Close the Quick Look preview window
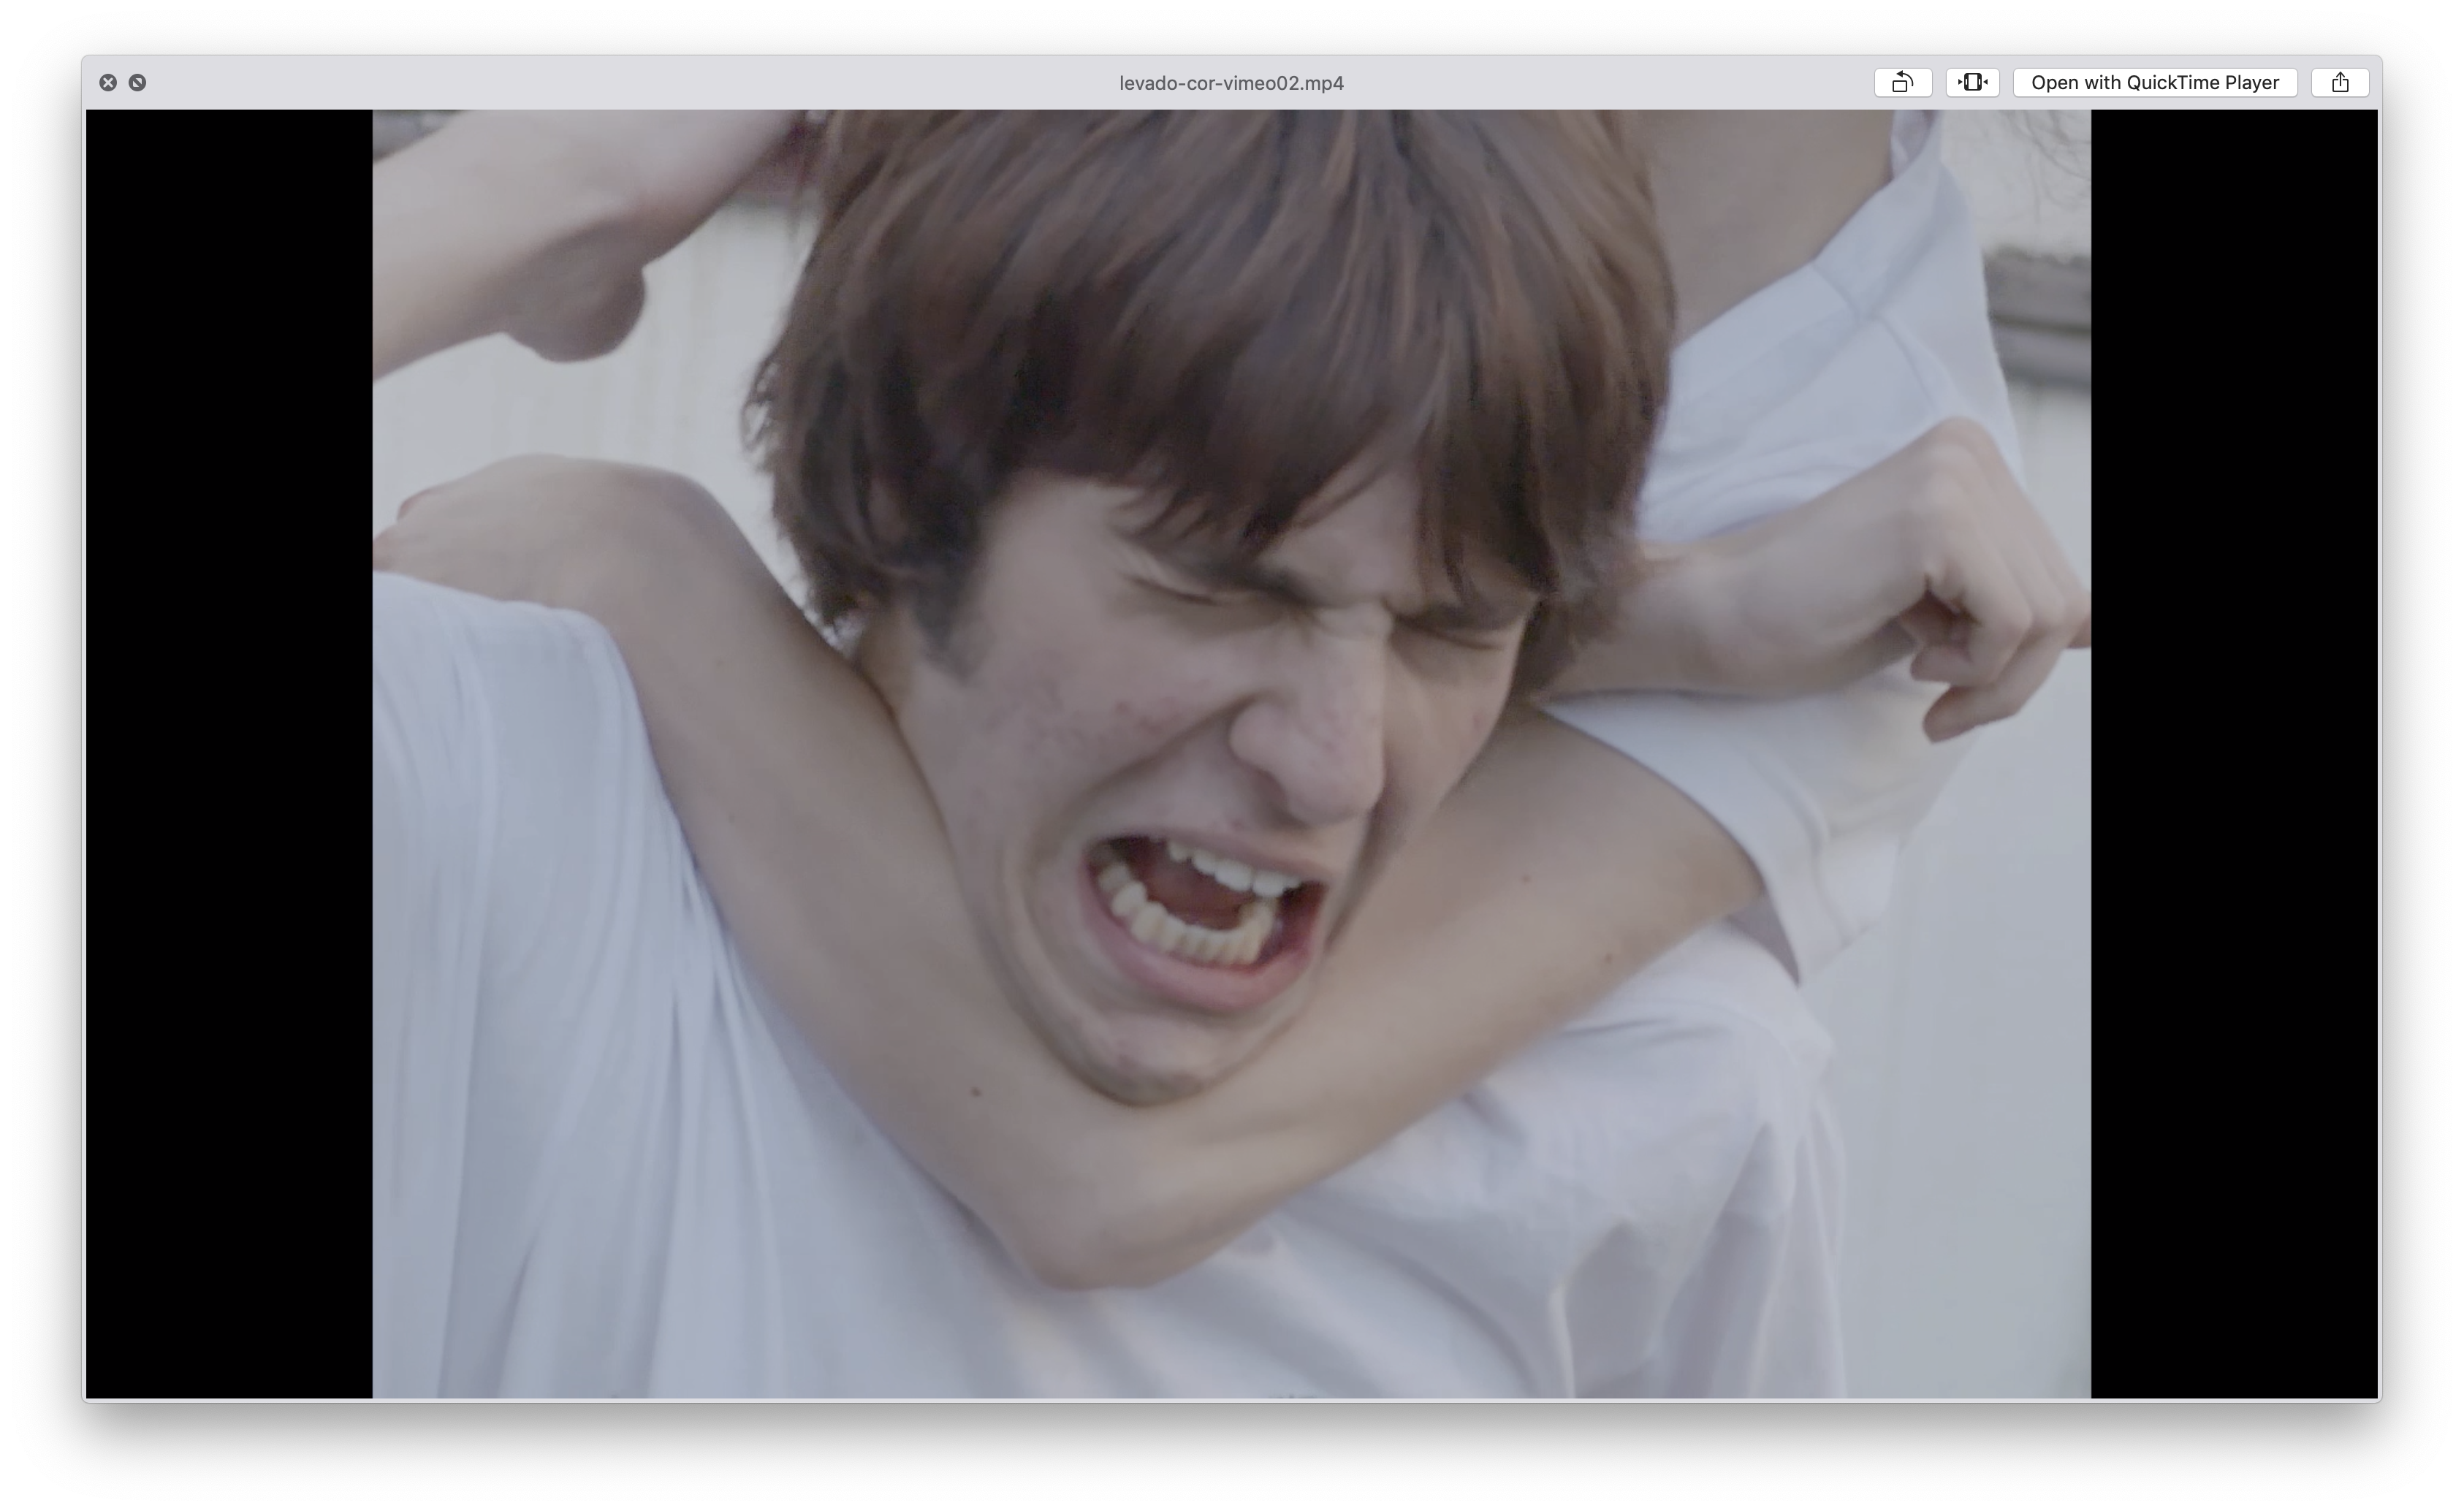The image size is (2464, 1511). coord(108,83)
